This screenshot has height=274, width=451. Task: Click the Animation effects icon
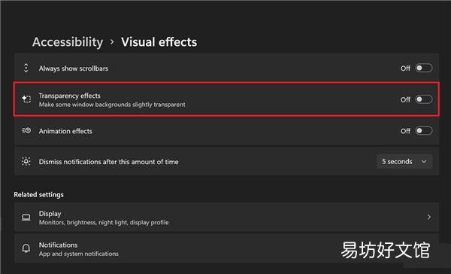coord(26,130)
